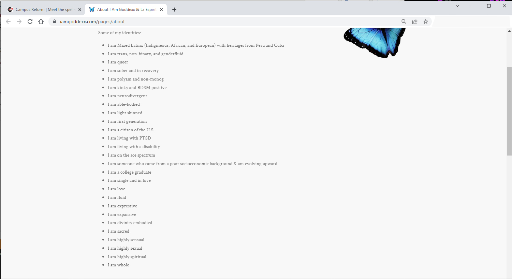The height and width of the screenshot is (279, 512).
Task: Open the tab search dropdown arrow
Action: (x=457, y=6)
